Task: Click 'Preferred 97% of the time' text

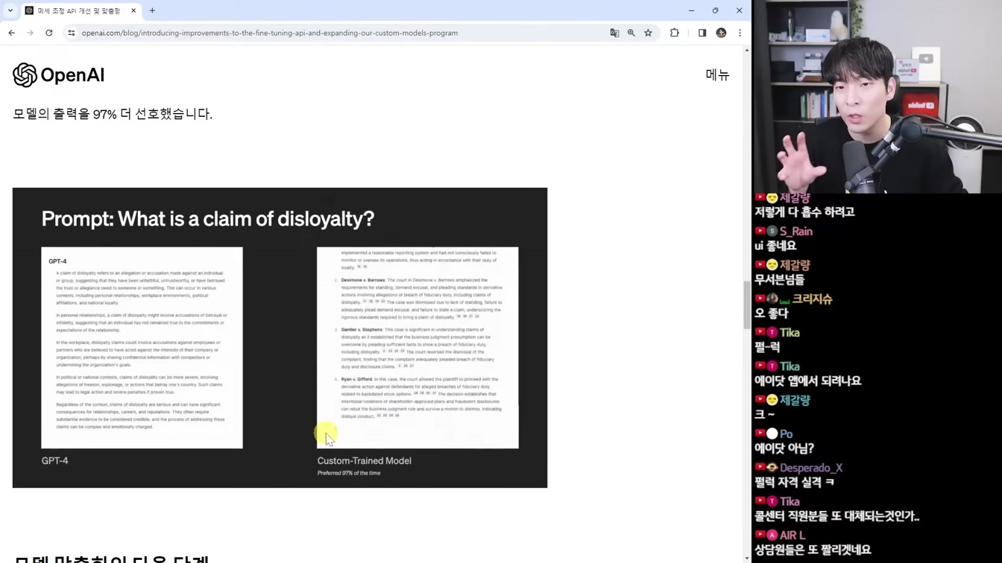Action: pyautogui.click(x=349, y=473)
